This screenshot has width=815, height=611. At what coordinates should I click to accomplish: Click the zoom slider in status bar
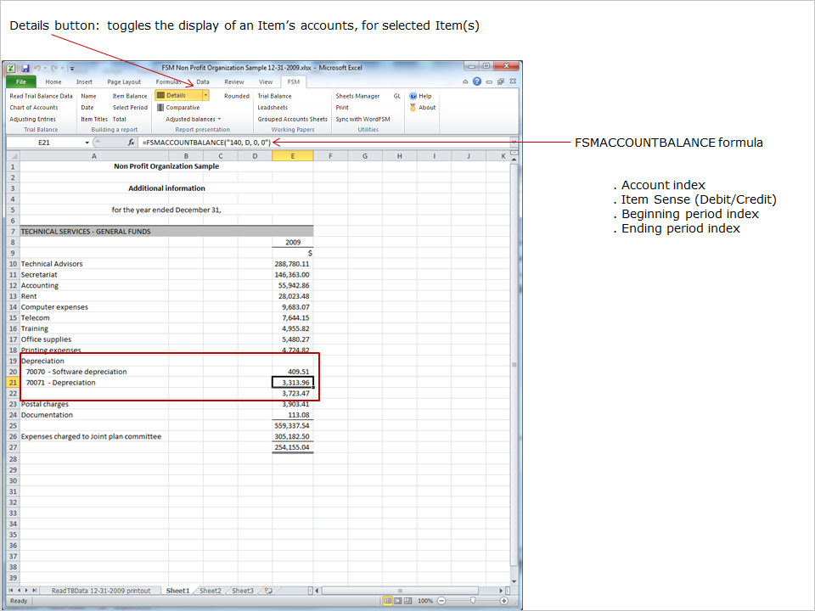473,601
